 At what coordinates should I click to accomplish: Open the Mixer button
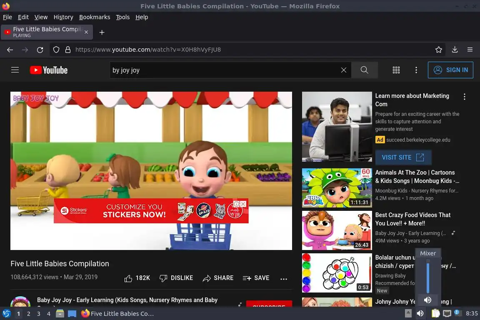coord(428,253)
